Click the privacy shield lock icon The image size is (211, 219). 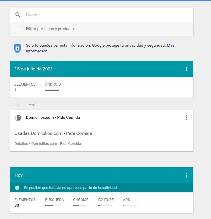coord(17,48)
